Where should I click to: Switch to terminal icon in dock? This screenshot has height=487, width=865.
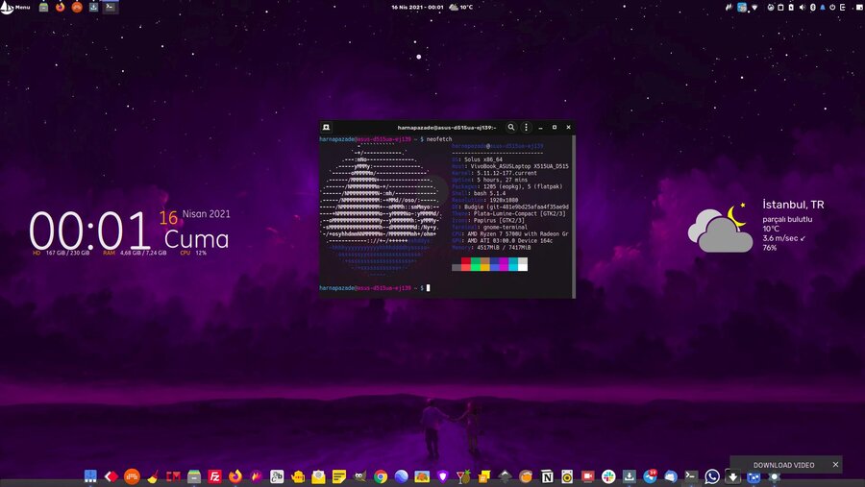(691, 476)
